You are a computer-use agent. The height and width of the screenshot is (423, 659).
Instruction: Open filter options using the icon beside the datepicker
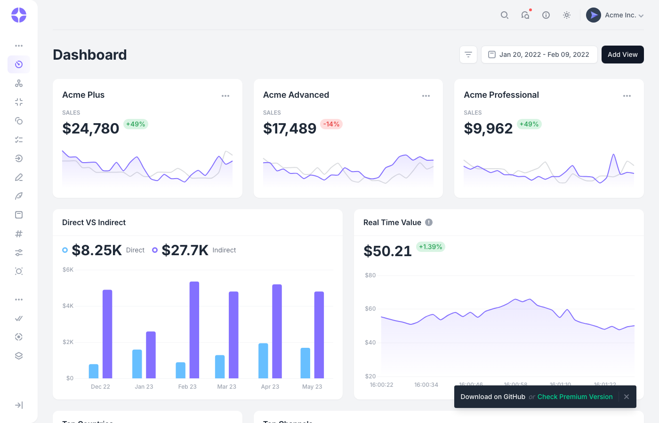468,55
